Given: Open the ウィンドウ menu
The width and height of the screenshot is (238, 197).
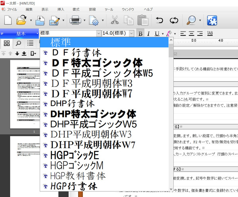Looking at the screenshot, I should 128,10.
